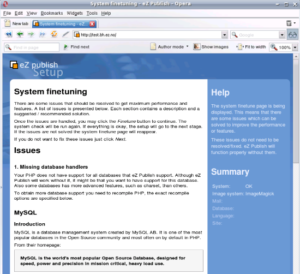Open the search engine dropdown

click(281, 35)
